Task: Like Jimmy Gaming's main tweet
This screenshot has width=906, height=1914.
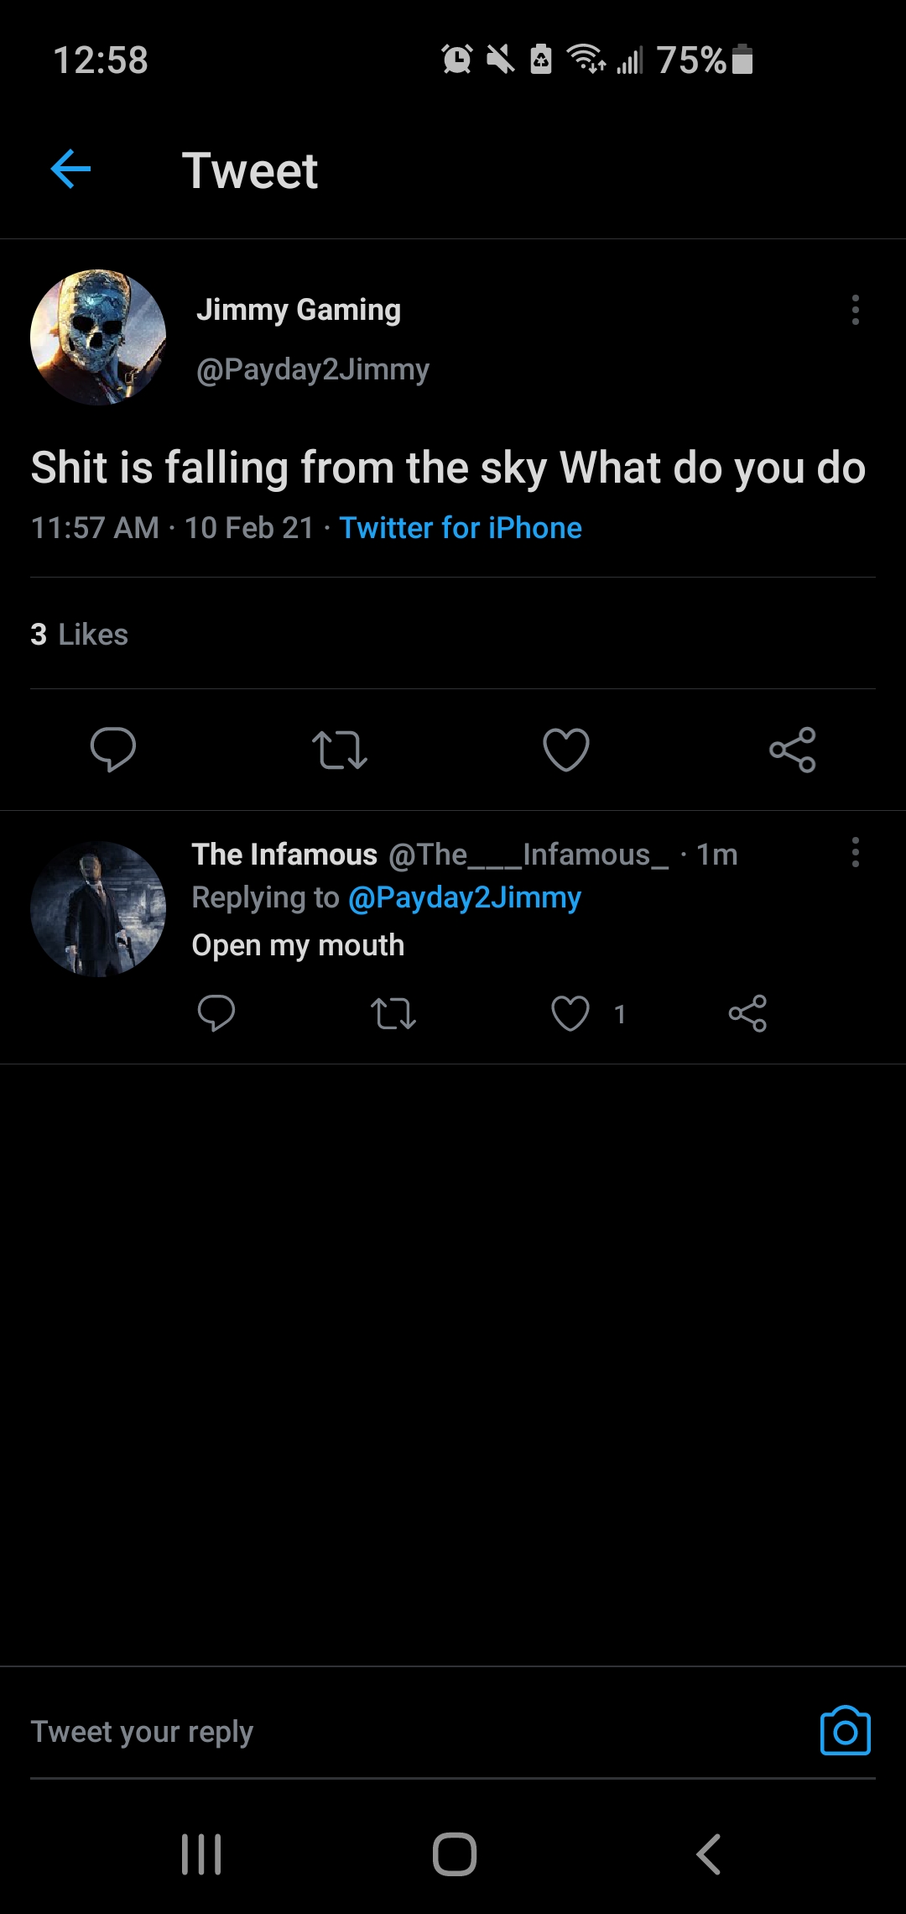Action: (566, 750)
